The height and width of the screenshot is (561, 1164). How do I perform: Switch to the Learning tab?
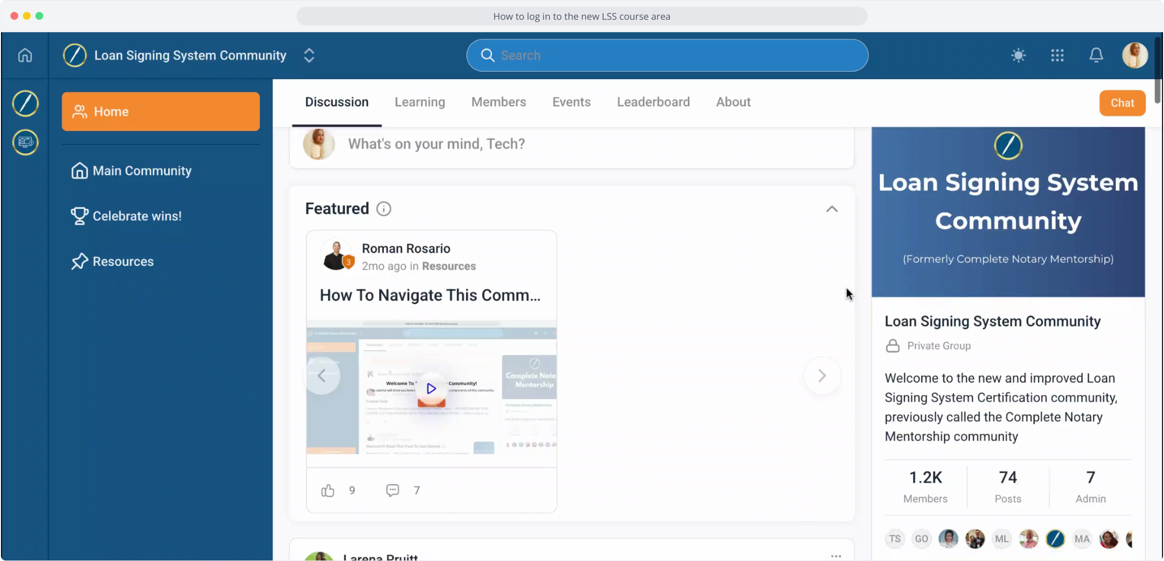tap(420, 102)
